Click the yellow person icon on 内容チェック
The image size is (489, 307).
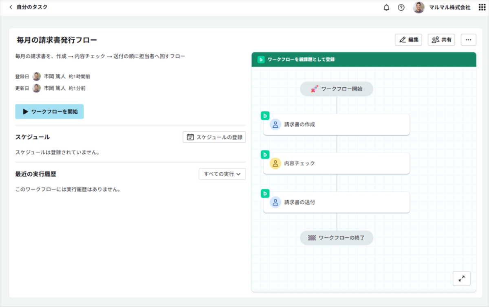[275, 163]
